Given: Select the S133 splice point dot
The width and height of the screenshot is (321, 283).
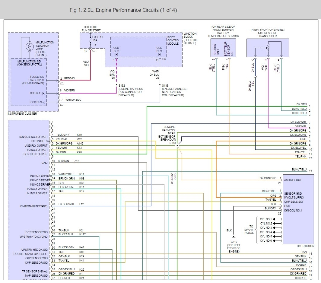Looking at the screenshot, I should coord(160,85).
